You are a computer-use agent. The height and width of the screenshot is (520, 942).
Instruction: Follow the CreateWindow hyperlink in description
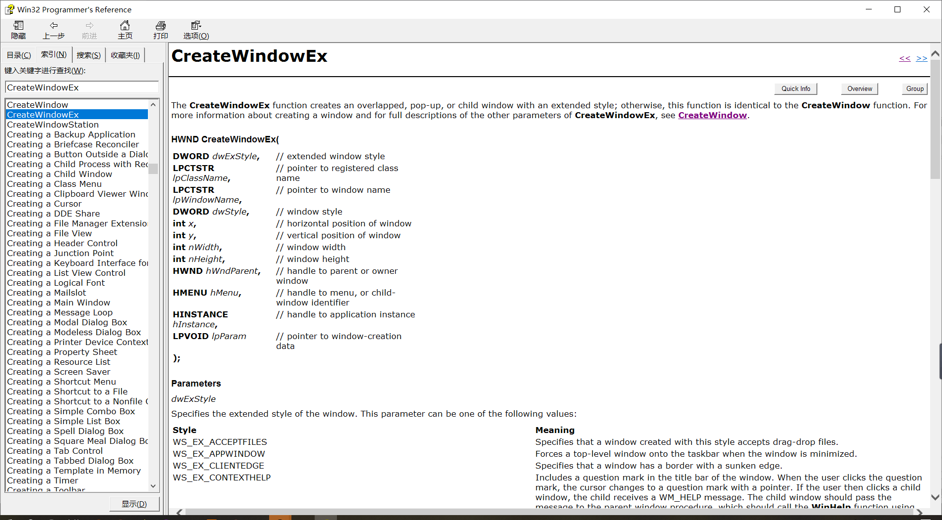coord(712,115)
